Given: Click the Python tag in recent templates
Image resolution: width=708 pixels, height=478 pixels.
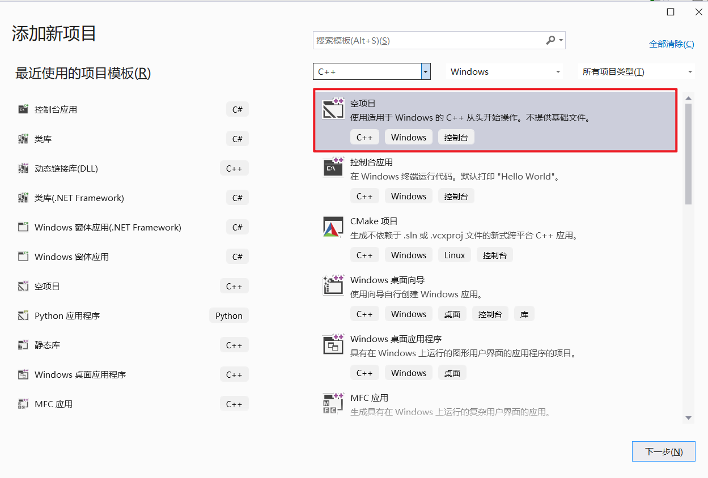Looking at the screenshot, I should click(229, 315).
